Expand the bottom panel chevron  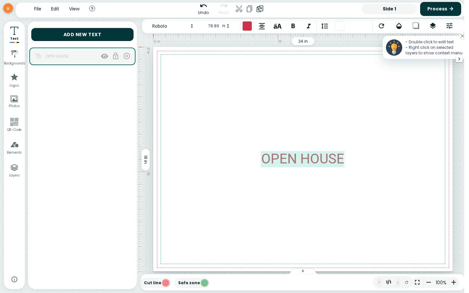[303, 271]
